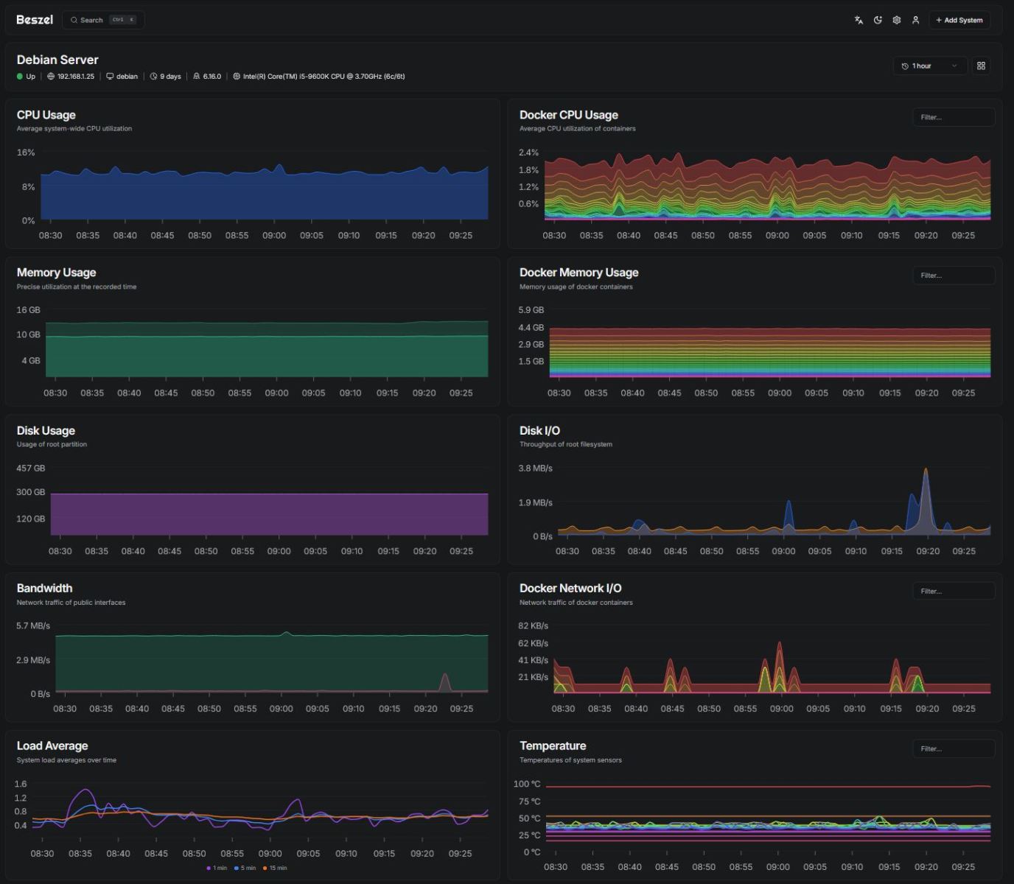Click the CPU Usage chart title
The height and width of the screenshot is (884, 1014).
[46, 115]
